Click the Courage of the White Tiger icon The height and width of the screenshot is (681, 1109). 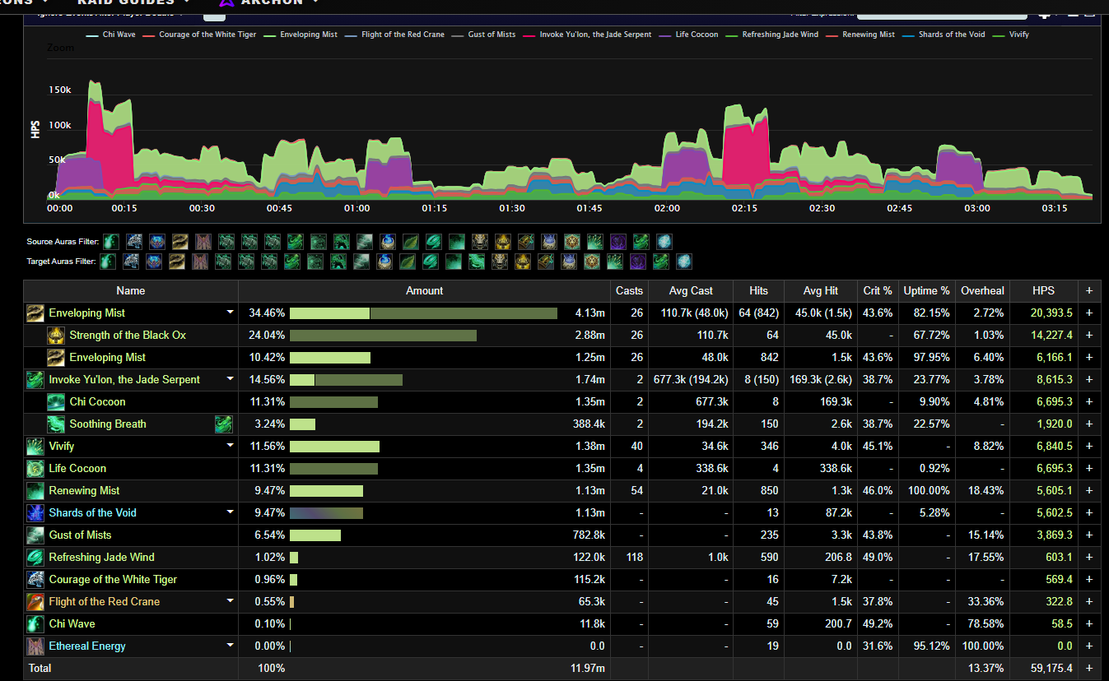[35, 579]
